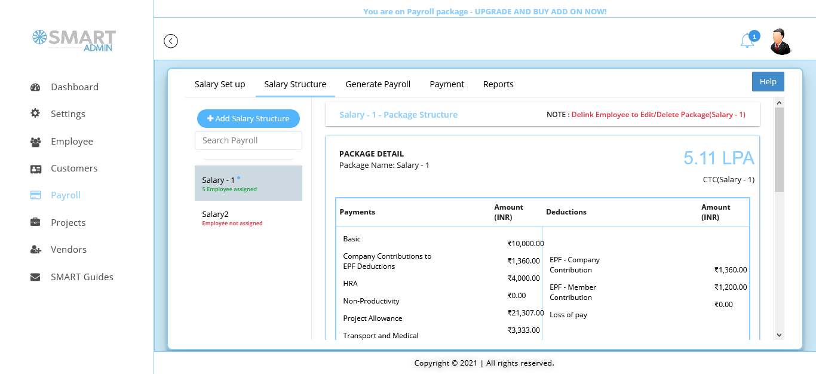816x374 pixels.
Task: Click the Add Salary Structure button
Action: (x=249, y=118)
